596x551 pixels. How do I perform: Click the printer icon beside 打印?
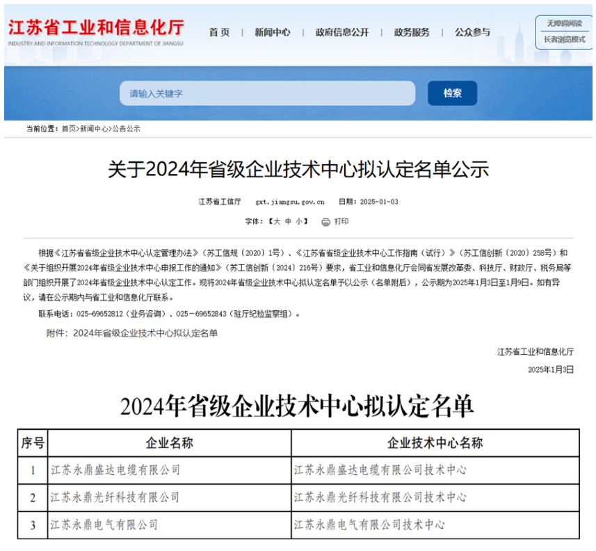click(325, 221)
